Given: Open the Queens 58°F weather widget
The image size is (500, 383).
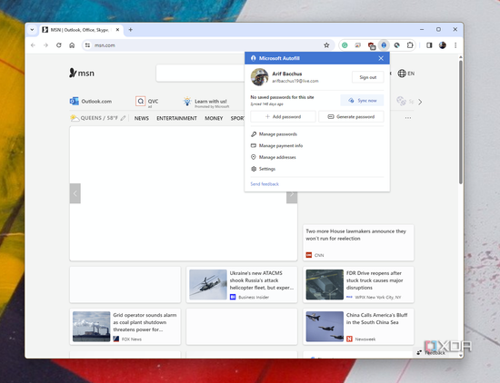Looking at the screenshot, I should [94, 118].
